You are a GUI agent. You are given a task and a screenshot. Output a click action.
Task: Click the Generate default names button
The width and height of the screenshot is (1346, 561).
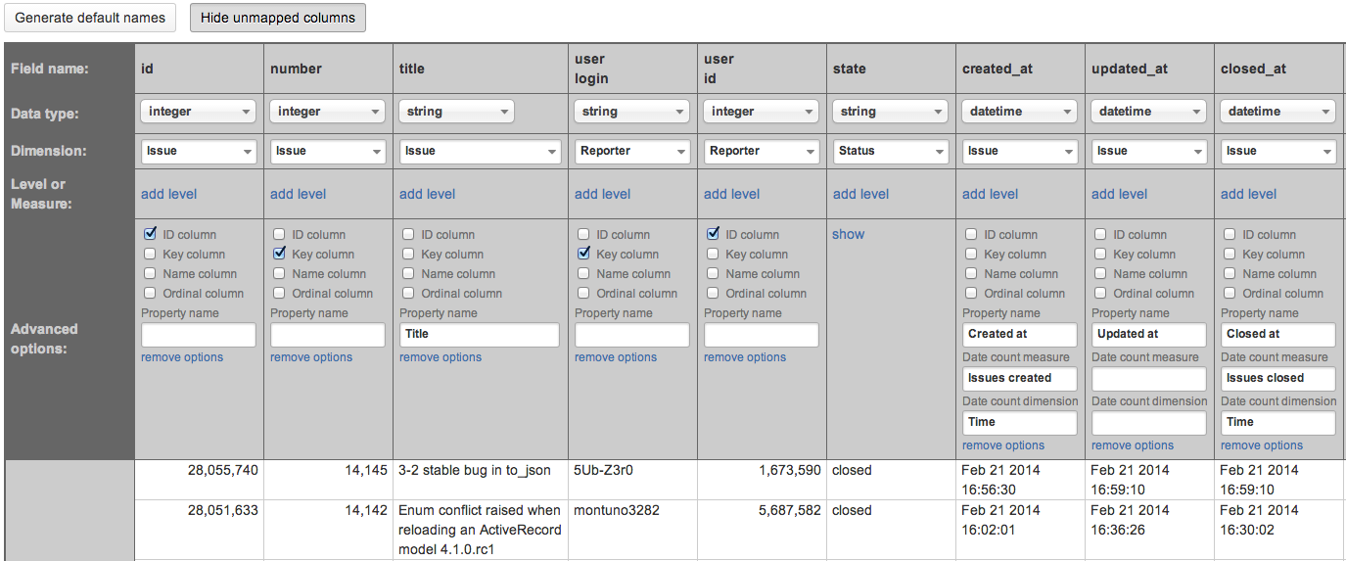(x=90, y=18)
